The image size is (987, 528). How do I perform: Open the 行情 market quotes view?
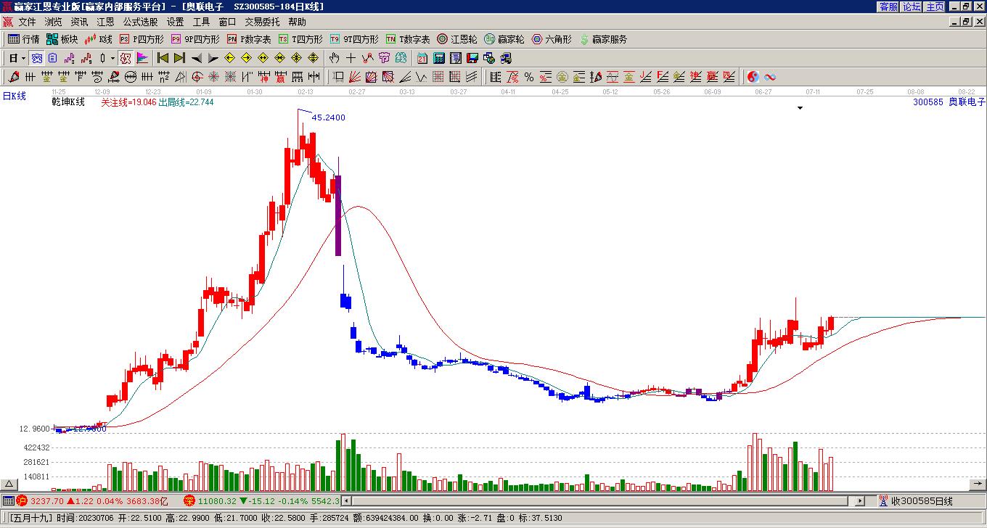pos(24,39)
